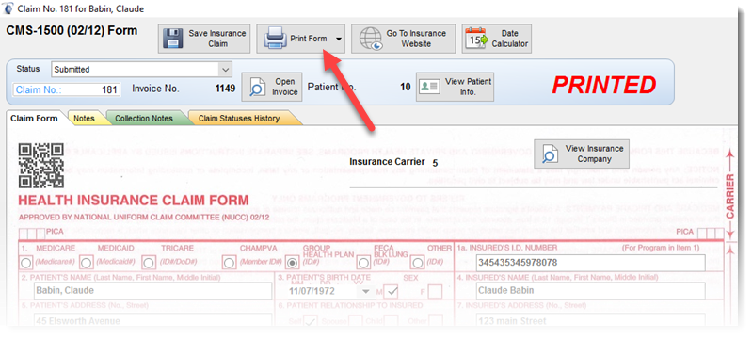Select the Medicare radio button

[x=26, y=262]
